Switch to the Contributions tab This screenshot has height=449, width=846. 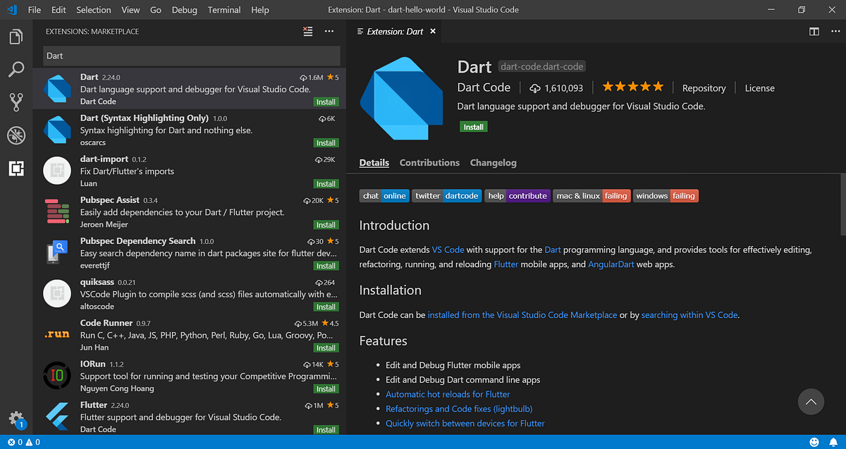click(429, 162)
